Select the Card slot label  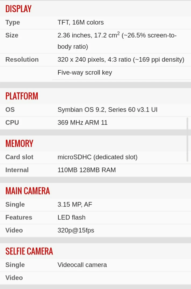pyautogui.click(x=19, y=157)
